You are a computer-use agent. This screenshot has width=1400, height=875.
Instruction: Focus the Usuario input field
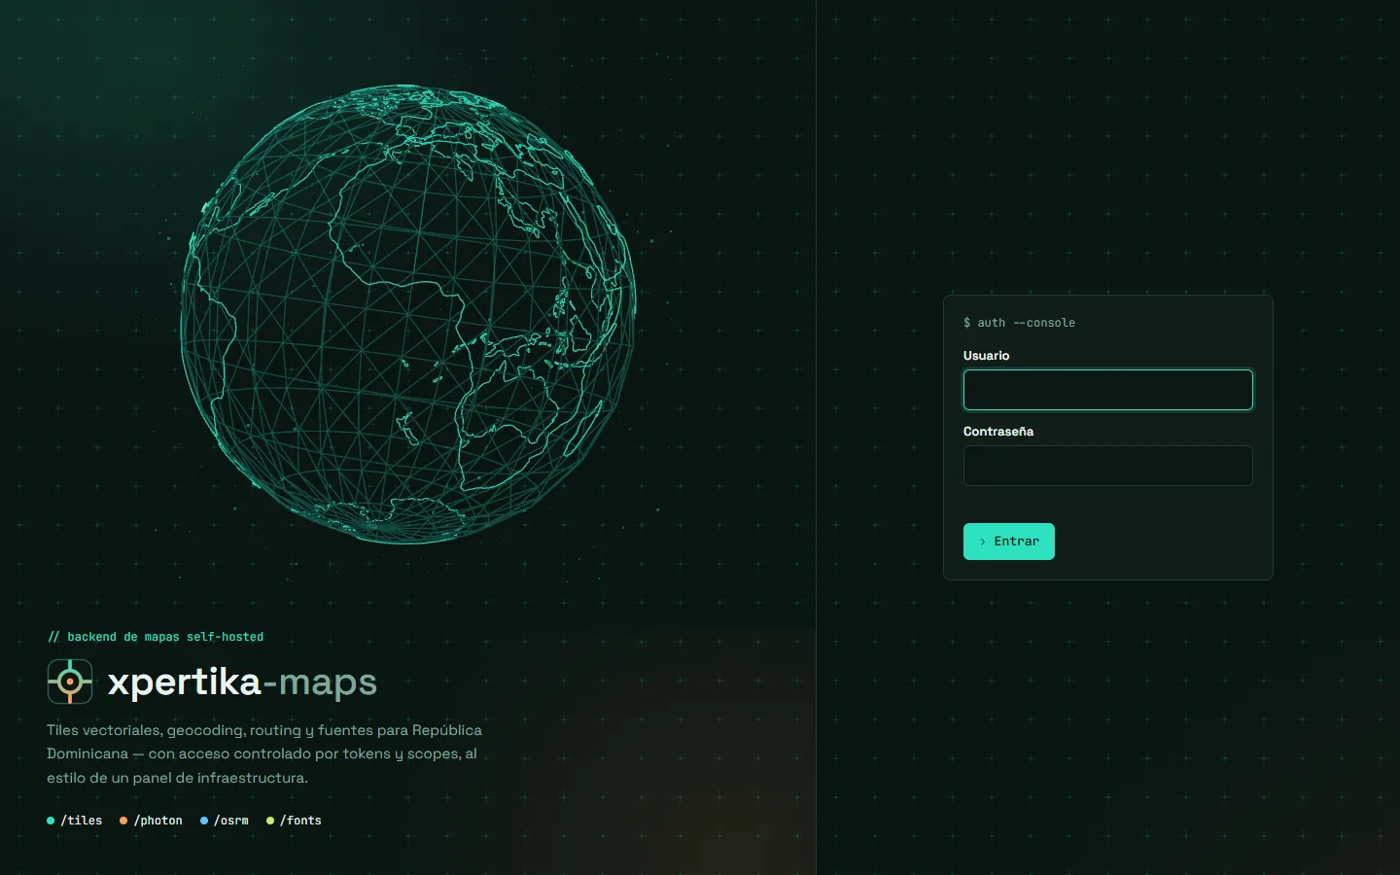(1107, 390)
